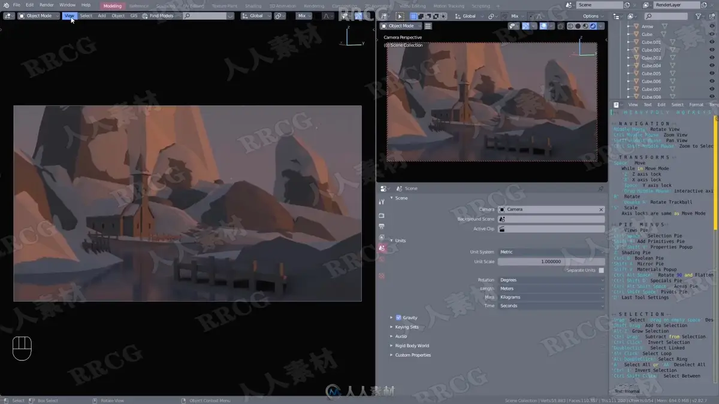
Task: Switch viewport to solid shading
Action: click(x=578, y=26)
